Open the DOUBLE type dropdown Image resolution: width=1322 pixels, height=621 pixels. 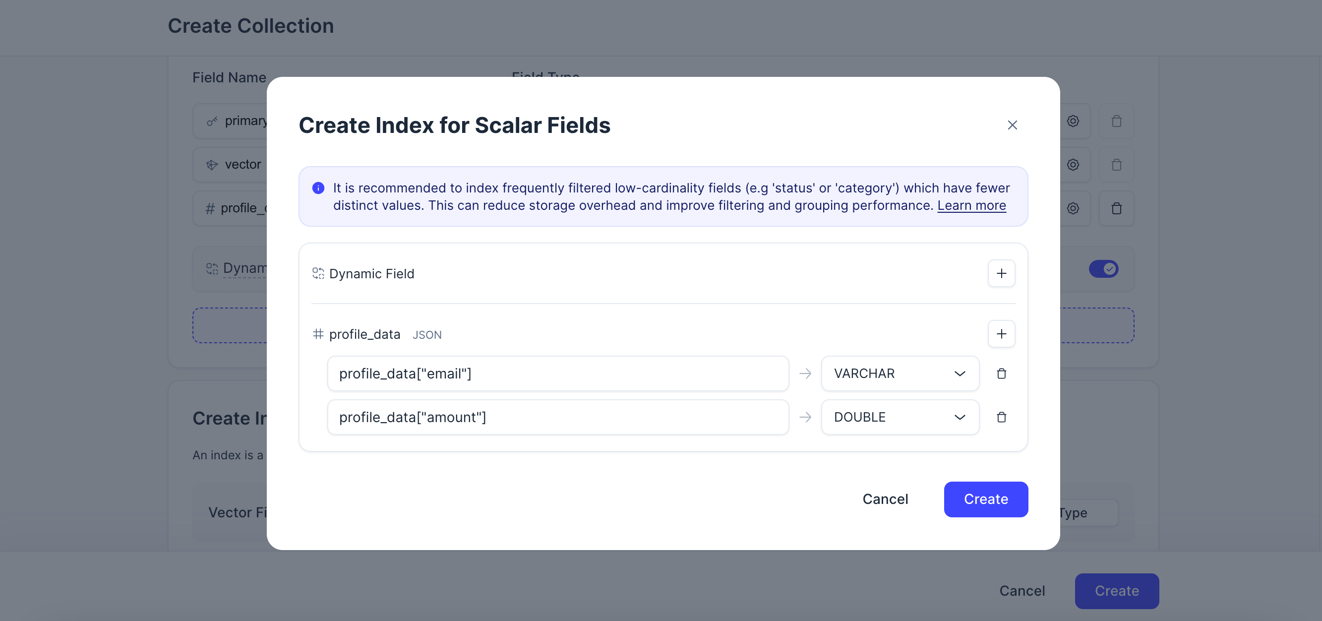pyautogui.click(x=900, y=417)
